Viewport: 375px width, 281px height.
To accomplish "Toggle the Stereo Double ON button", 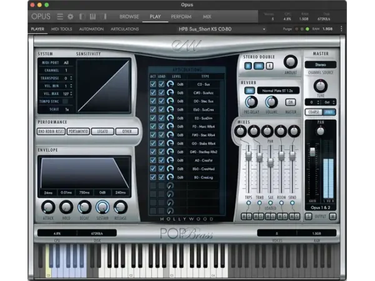I will click(259, 66).
